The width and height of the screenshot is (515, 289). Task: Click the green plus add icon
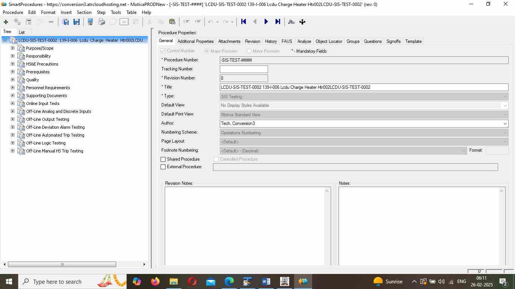(6, 22)
